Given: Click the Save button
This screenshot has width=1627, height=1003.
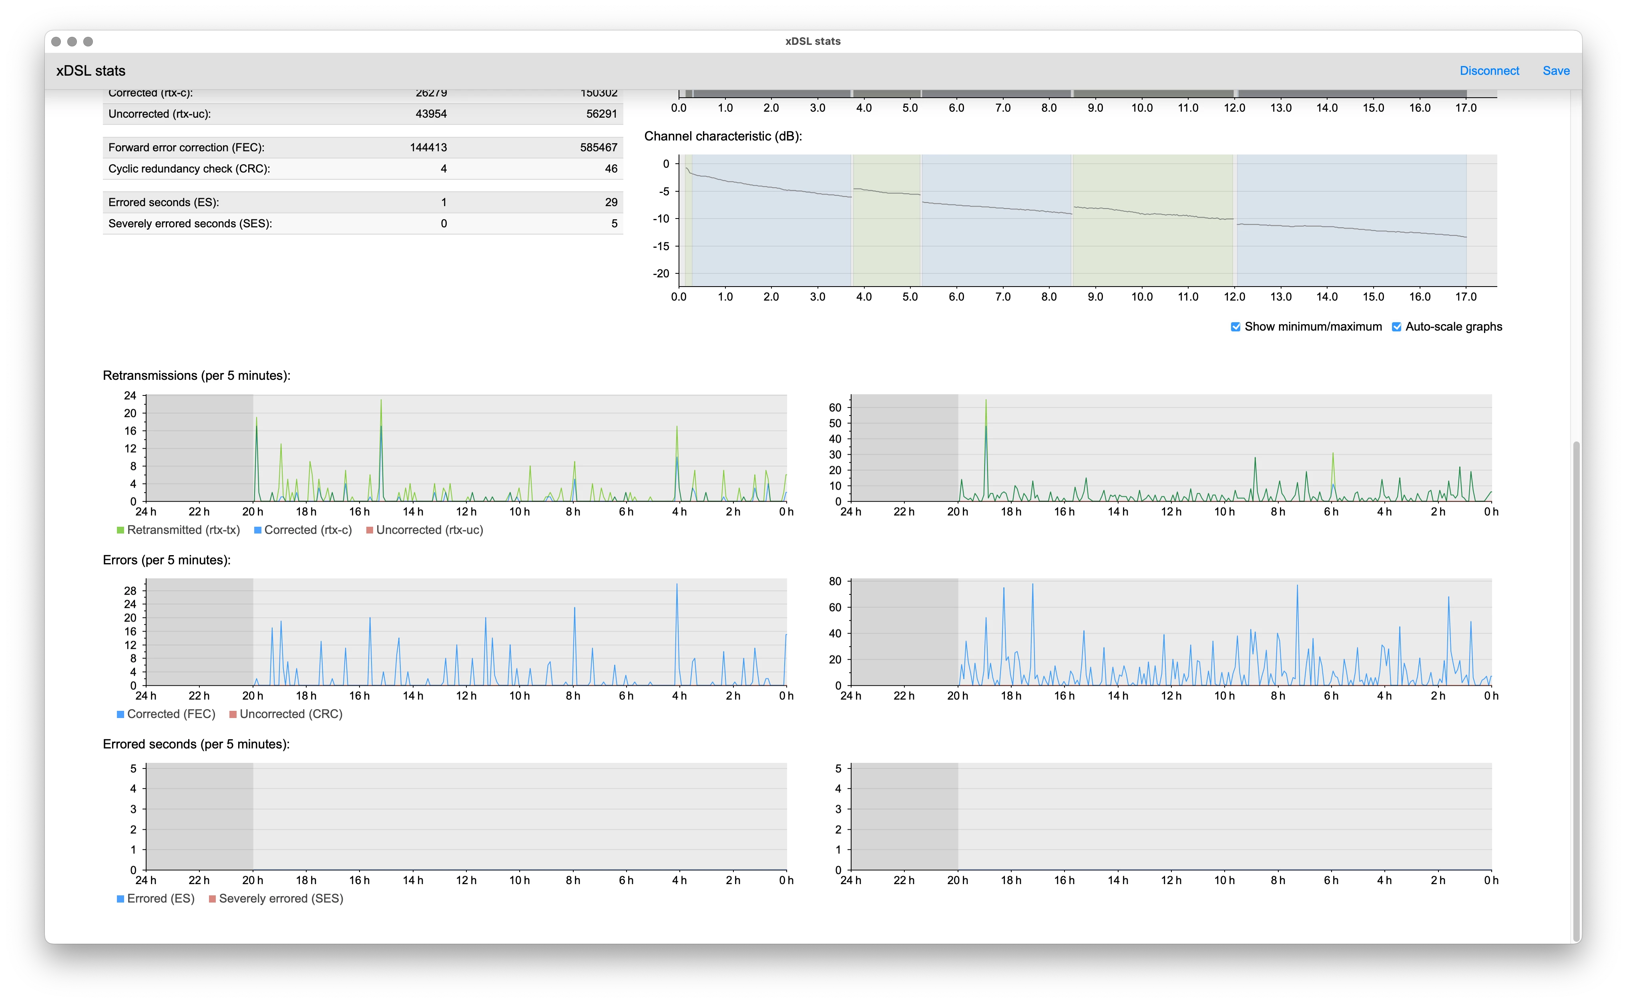Looking at the screenshot, I should 1555,71.
